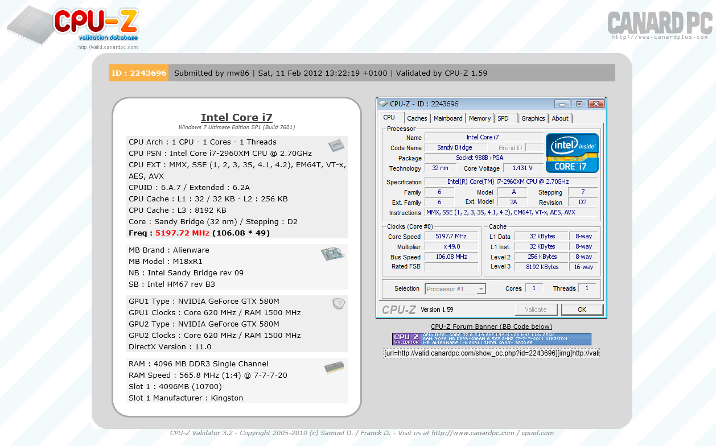Click the Multiplier value x 49.0
Screen dimensions: 716x446
pos(451,246)
